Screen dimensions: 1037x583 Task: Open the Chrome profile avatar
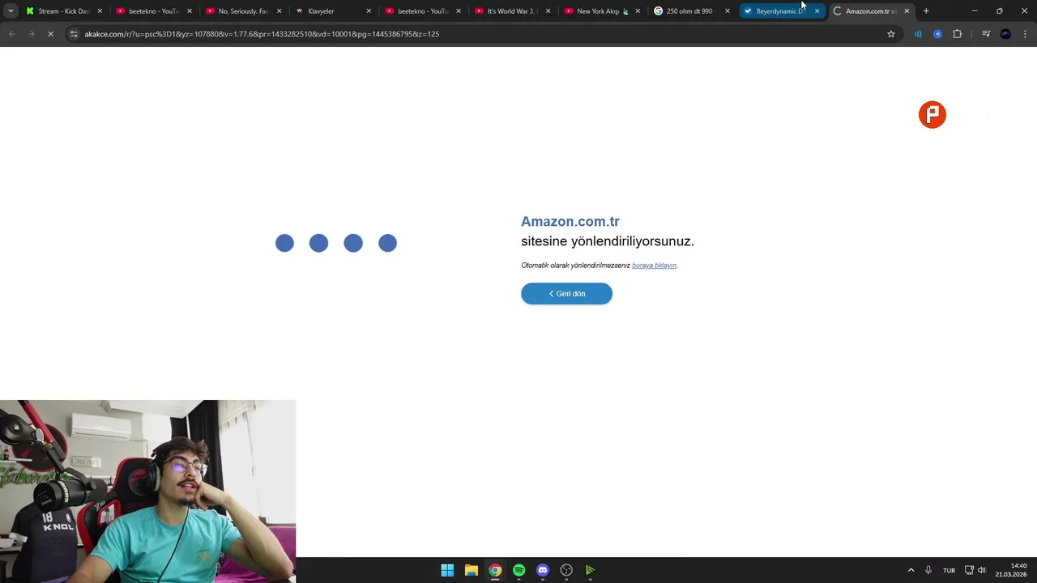point(1005,34)
